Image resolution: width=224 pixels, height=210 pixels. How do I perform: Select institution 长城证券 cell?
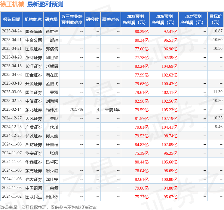(x=34, y=136)
